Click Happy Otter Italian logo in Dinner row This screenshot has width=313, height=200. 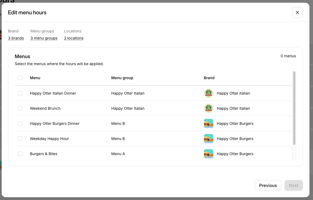(208, 93)
